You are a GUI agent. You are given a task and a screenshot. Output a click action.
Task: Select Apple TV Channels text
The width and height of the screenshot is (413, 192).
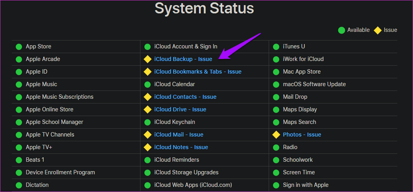click(50, 135)
